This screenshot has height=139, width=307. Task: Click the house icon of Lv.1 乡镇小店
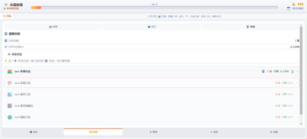(10, 71)
